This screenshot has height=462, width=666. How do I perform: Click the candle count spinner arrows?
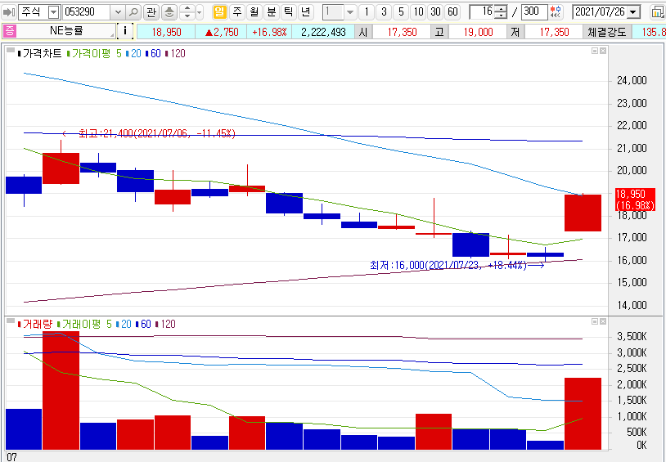tap(502, 12)
